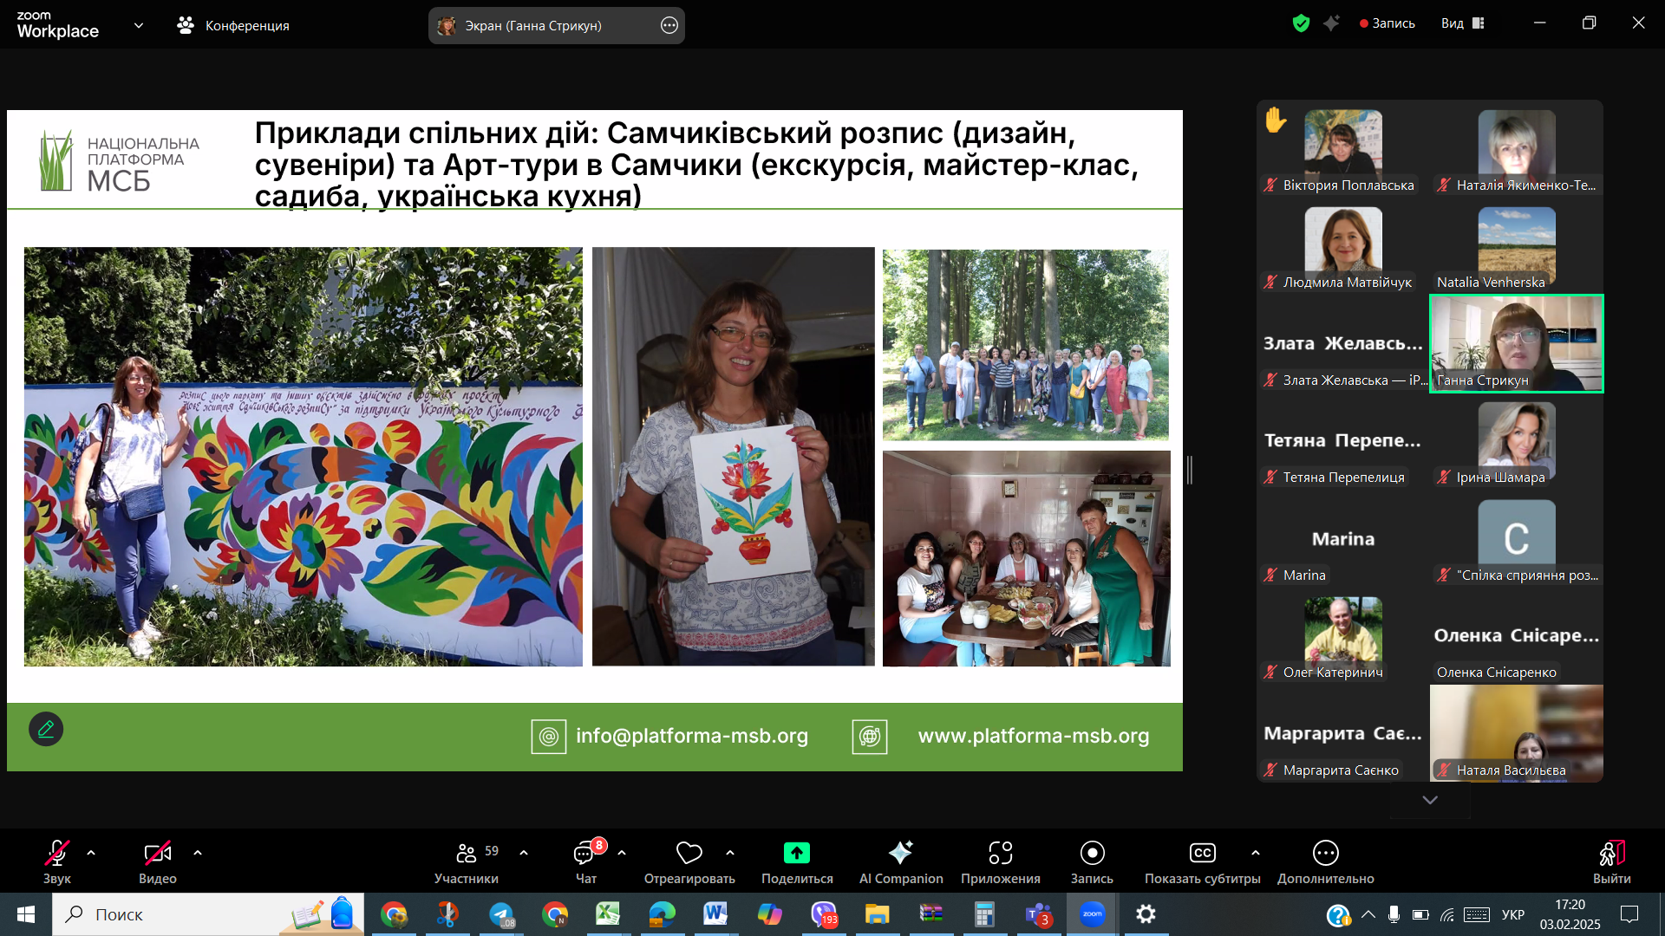
Task: Open the Participants panel icon
Action: (467, 854)
